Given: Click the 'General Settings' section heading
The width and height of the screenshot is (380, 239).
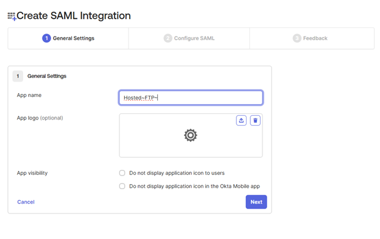Looking at the screenshot, I should click(47, 76).
